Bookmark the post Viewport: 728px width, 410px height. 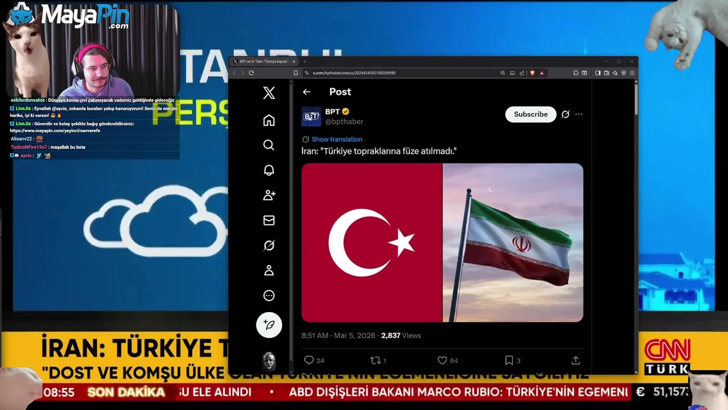[509, 360]
